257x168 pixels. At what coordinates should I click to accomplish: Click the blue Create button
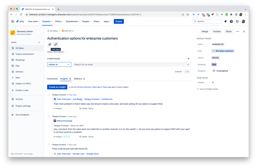(x=119, y=21)
